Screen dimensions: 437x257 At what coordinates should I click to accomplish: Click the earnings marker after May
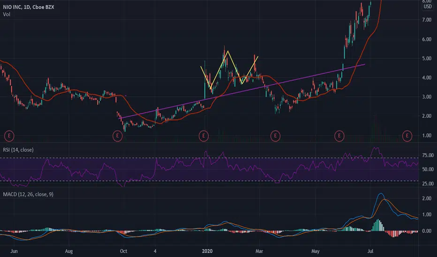coord(339,136)
